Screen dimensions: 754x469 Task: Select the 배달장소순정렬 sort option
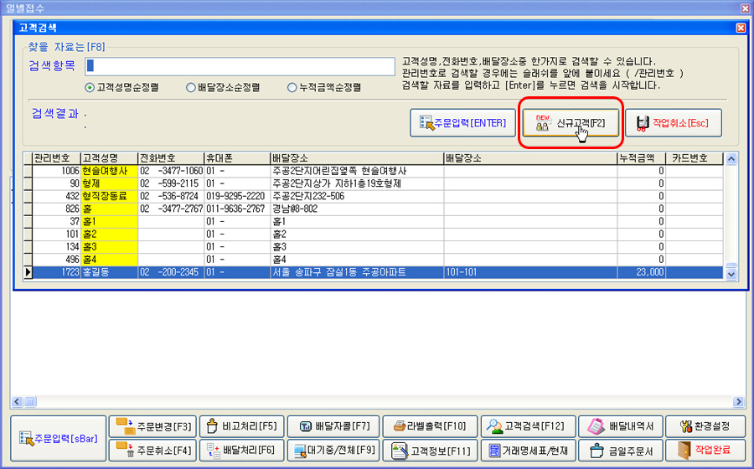tap(191, 87)
